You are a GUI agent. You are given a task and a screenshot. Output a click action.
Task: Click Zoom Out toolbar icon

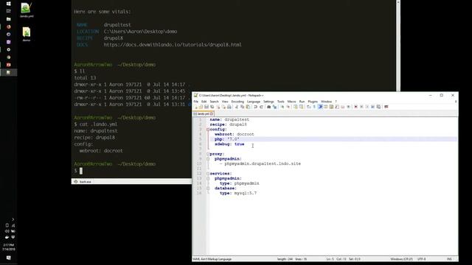click(x=288, y=107)
